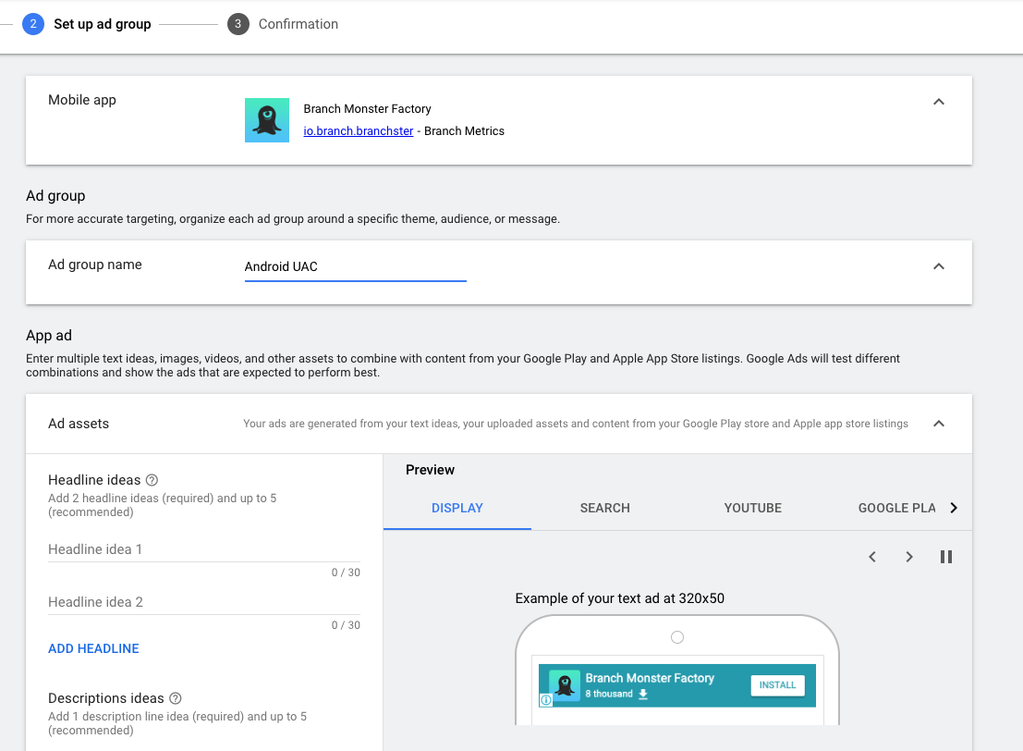This screenshot has width=1023, height=751.
Task: Switch to the SEARCH preview tab
Action: [x=604, y=508]
